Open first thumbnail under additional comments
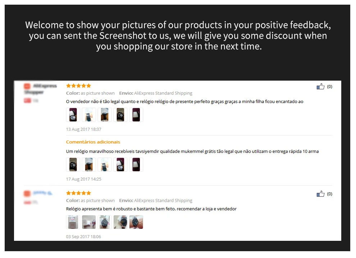356x258 pixels. click(x=73, y=164)
